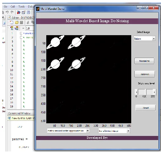This screenshot has height=154, width=161.
Task: Open the Tools menu
Action: pos(22,7)
